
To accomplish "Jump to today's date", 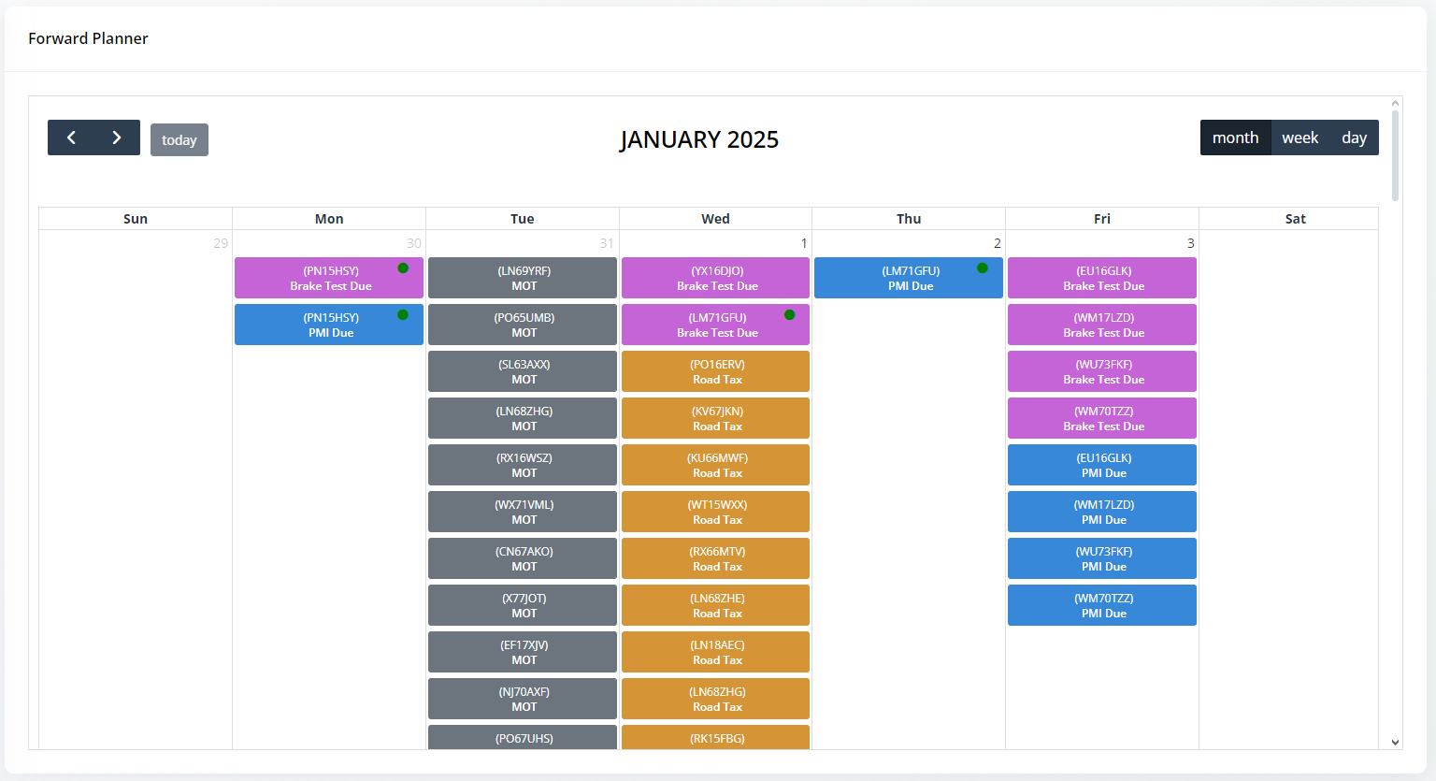I will pos(179,140).
